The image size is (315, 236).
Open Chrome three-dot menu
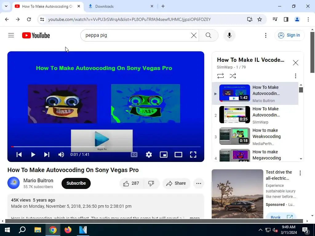coord(308,19)
